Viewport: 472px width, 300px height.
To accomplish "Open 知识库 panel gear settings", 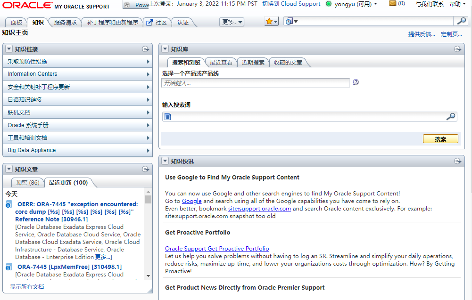I will [457, 49].
